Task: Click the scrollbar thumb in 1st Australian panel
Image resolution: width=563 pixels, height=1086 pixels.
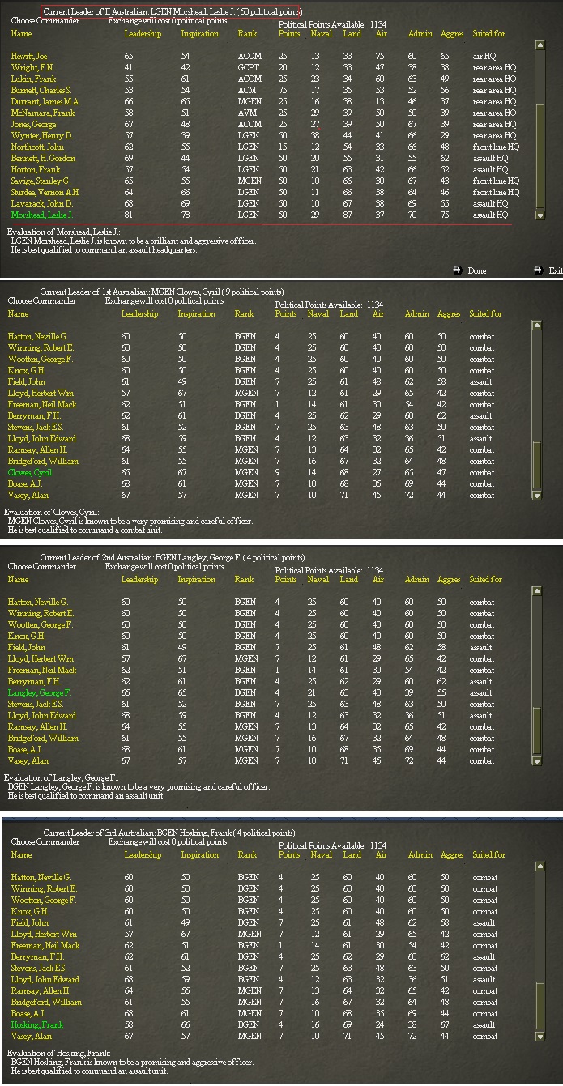Action: click(x=536, y=465)
